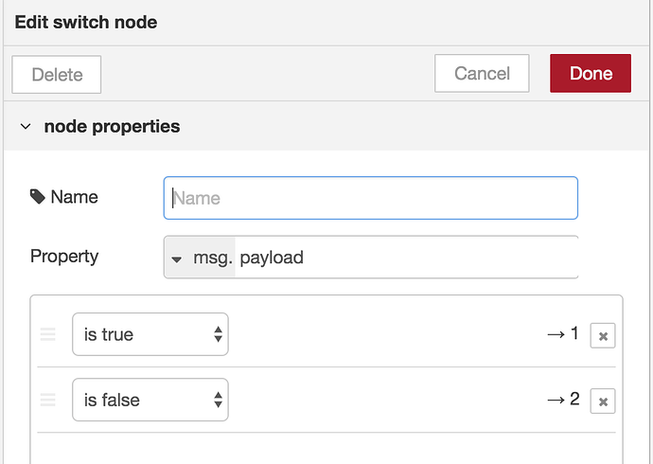Focus the Name text field
Image resolution: width=653 pixels, height=464 pixels.
tap(370, 198)
